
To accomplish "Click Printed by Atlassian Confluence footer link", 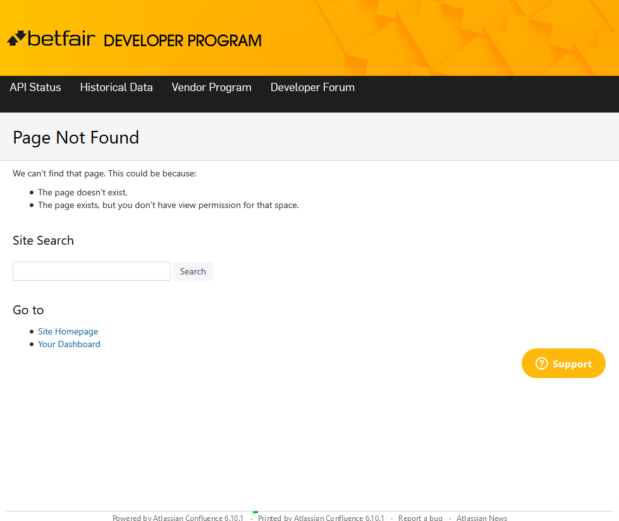I will coord(321,517).
